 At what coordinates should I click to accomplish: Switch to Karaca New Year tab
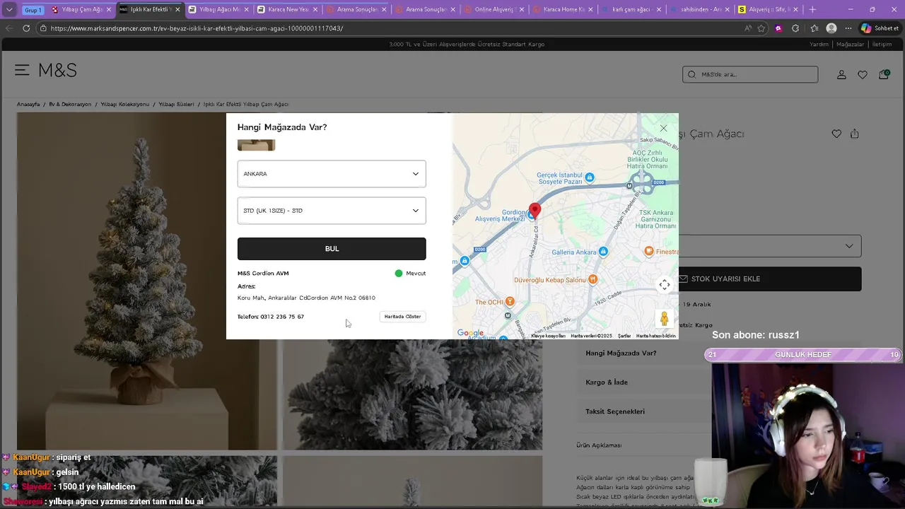[286, 10]
